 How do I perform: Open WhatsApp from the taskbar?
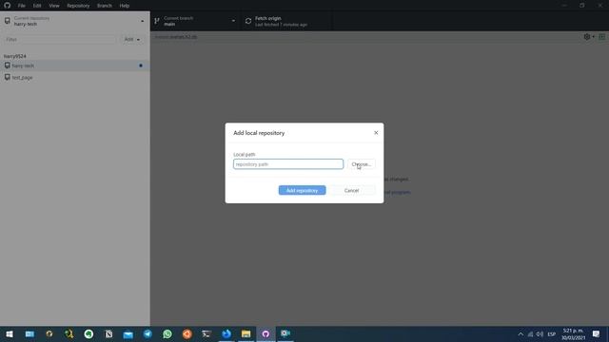tap(167, 333)
